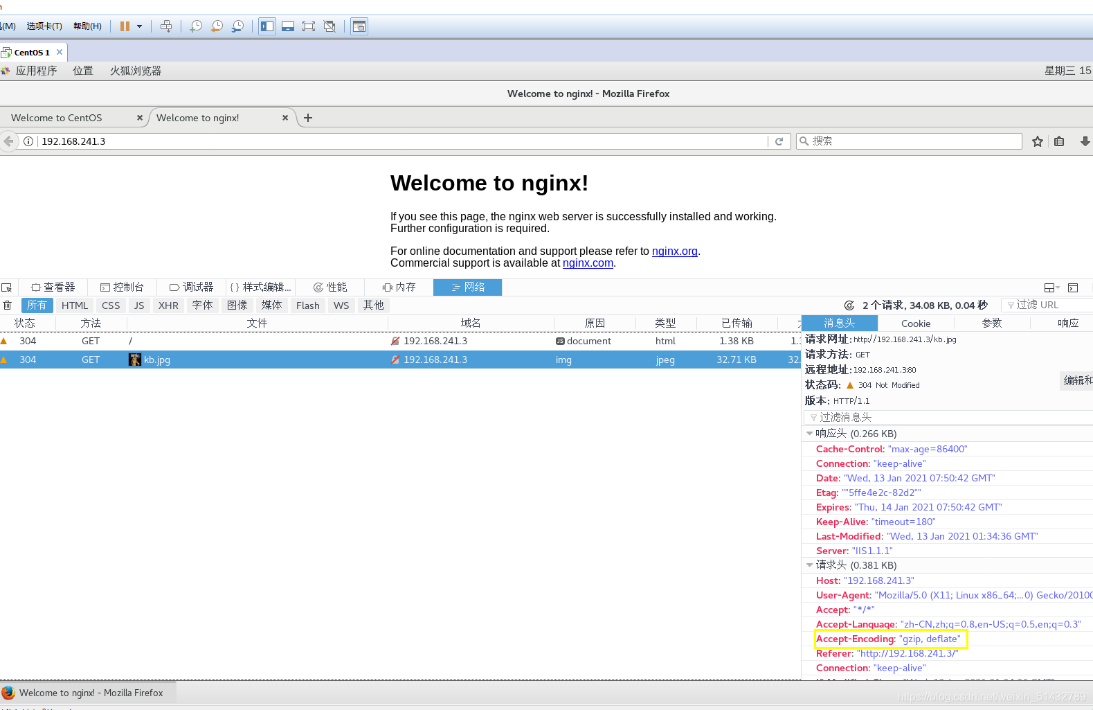Pause the virtual machine in VMware toolbar

pyautogui.click(x=125, y=26)
